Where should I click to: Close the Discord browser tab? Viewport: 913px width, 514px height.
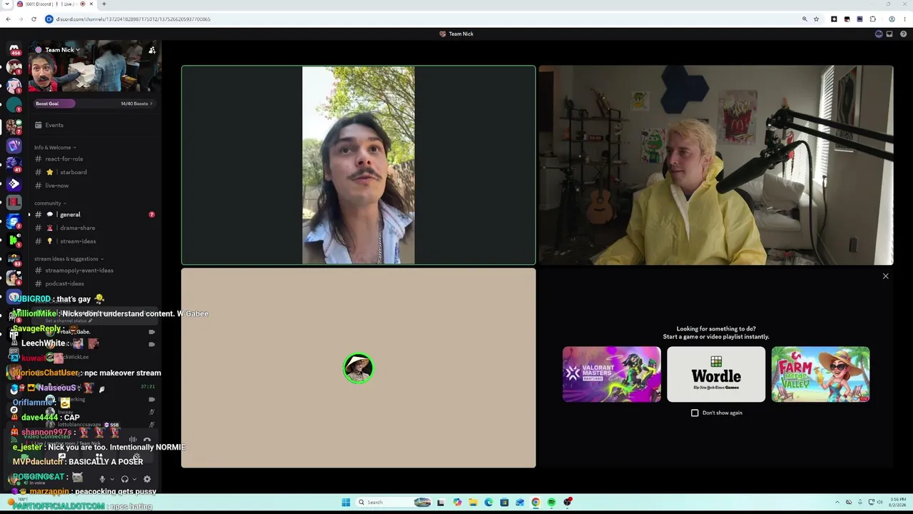tap(91, 4)
